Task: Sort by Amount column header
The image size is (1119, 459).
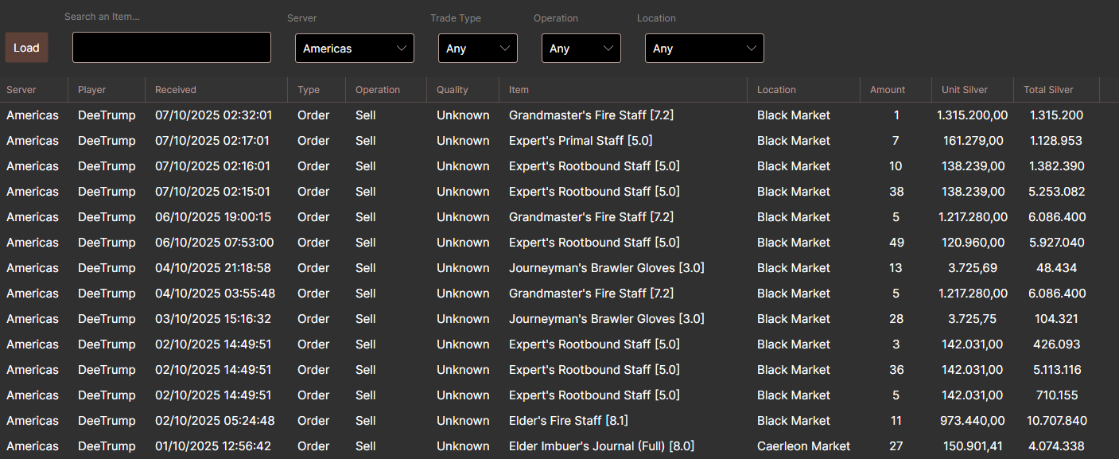Action: click(888, 90)
